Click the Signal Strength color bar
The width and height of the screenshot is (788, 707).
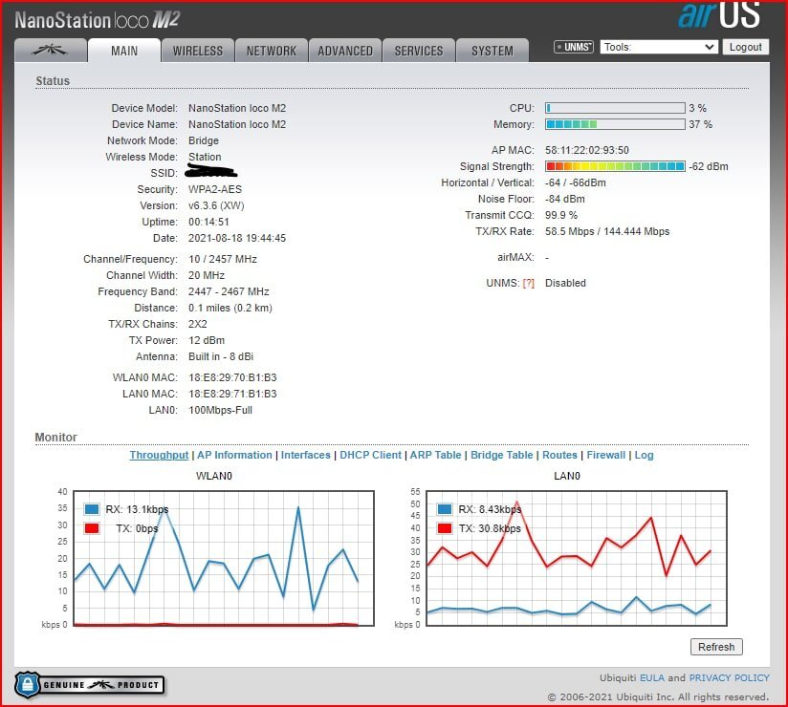(615, 166)
